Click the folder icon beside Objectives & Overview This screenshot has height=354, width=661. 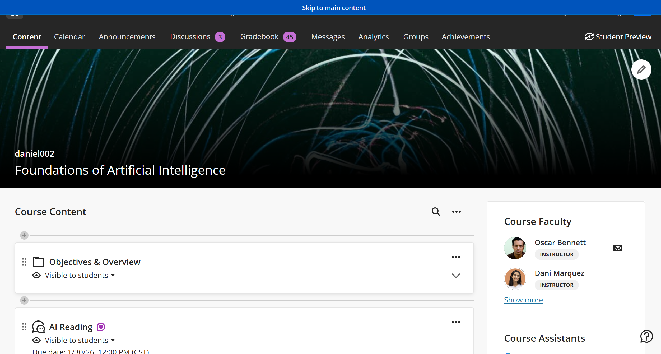coord(38,262)
